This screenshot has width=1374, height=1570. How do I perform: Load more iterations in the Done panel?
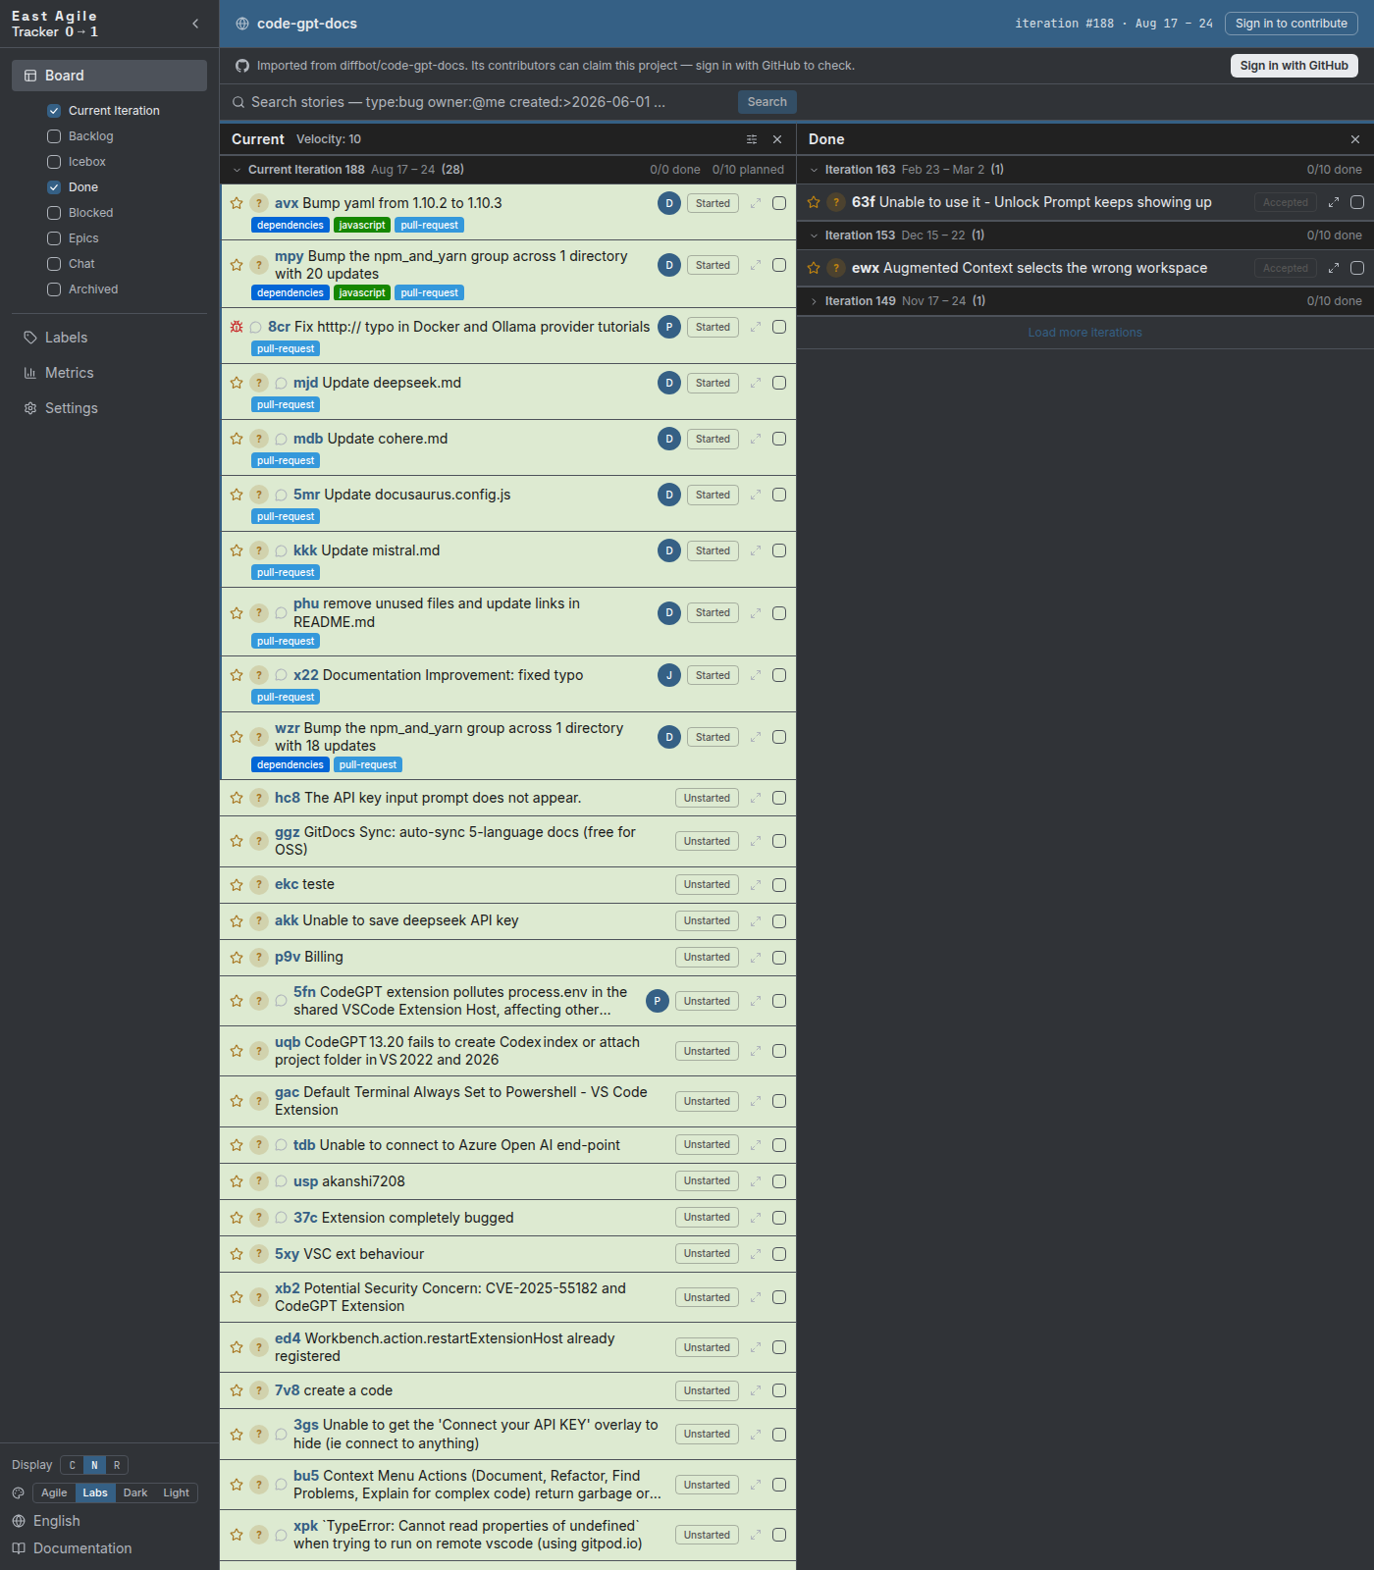1084,333
